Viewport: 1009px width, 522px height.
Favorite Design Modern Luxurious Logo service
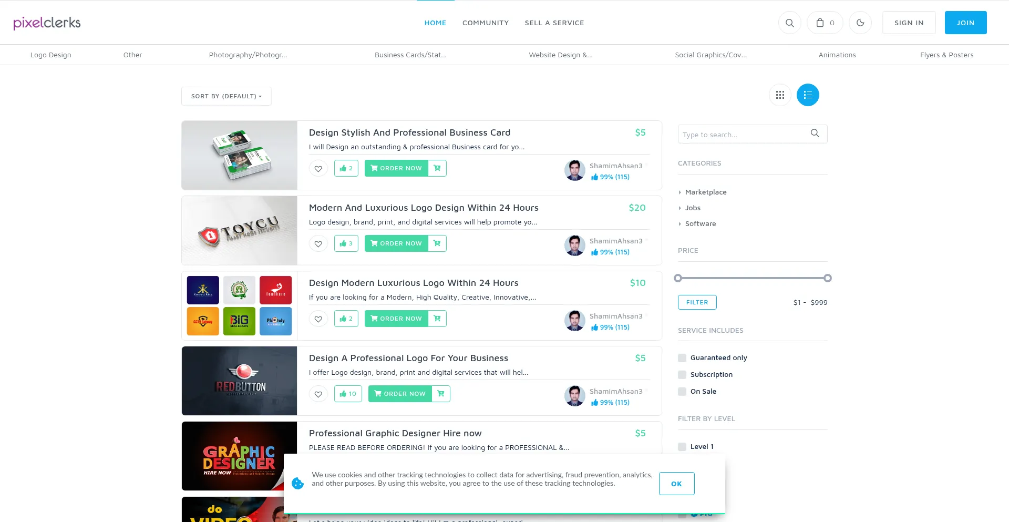click(x=318, y=319)
